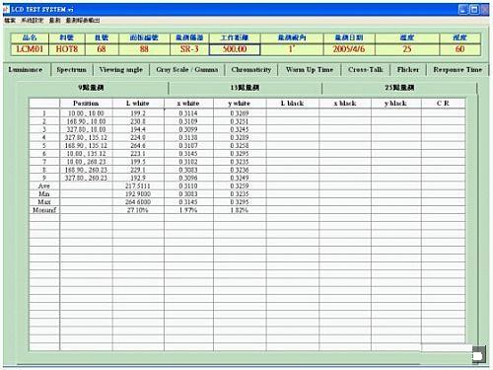493x370 pixels.
Task: Click the input field showing 500.00
Action: (x=235, y=49)
